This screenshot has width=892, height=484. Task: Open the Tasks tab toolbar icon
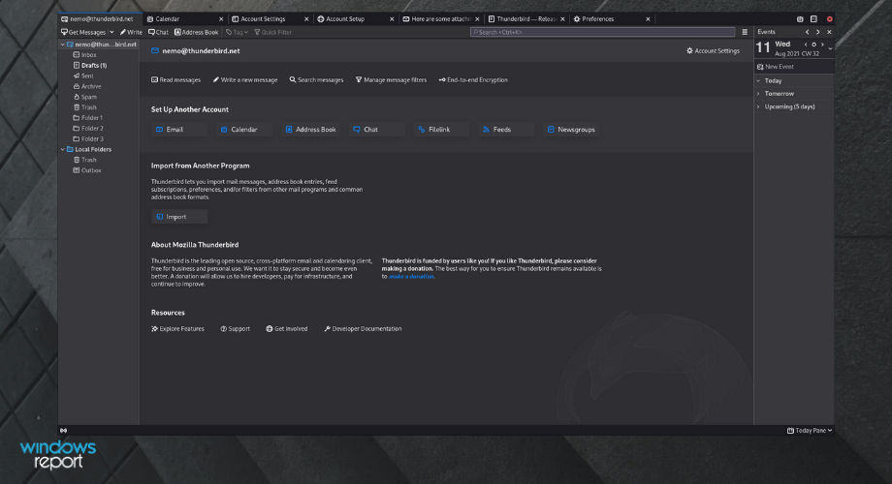point(814,18)
